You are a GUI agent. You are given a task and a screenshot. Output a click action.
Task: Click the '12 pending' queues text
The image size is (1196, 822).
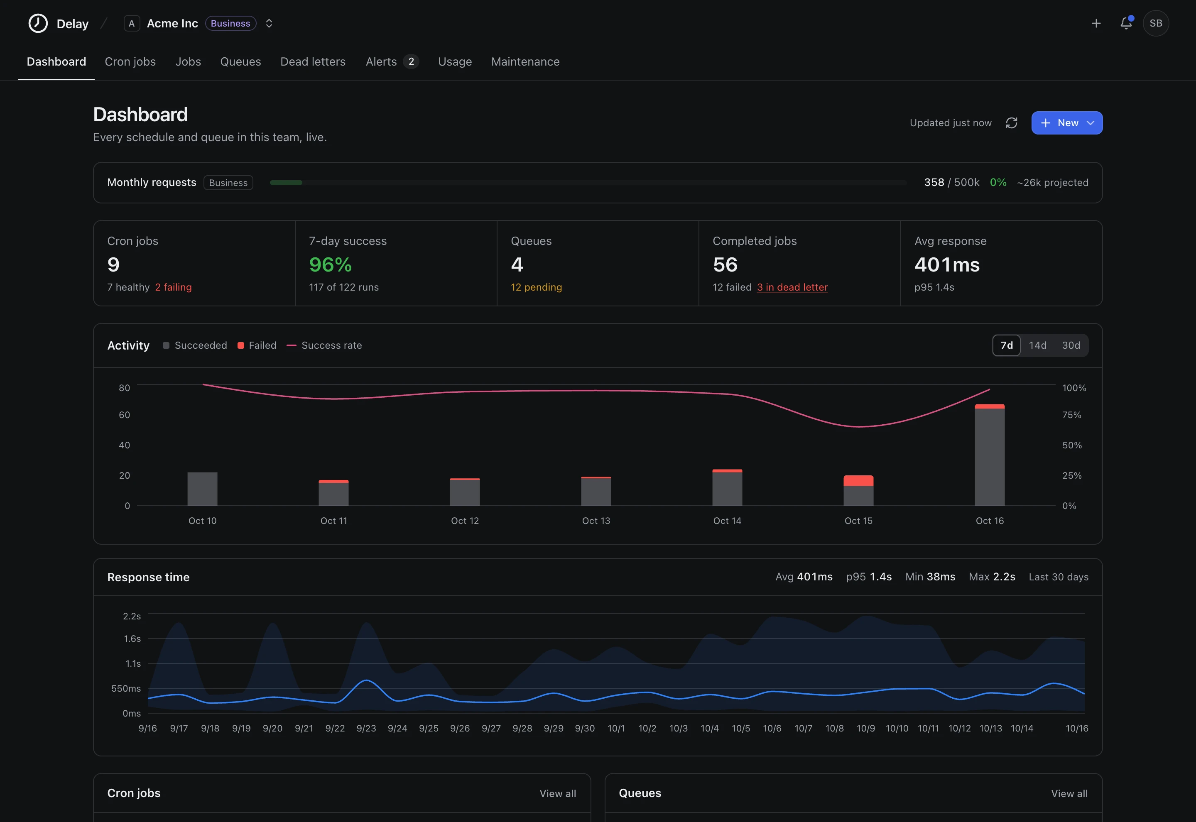(x=536, y=287)
